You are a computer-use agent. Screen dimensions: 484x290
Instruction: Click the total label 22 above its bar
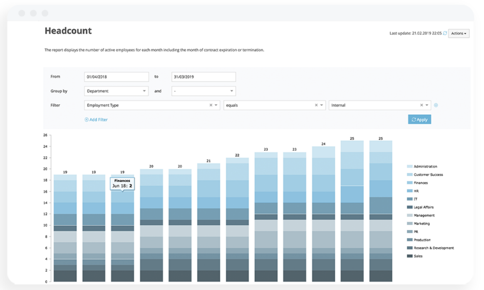(x=237, y=155)
